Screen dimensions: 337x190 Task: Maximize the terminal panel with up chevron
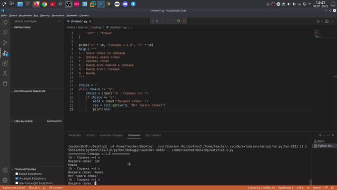point(328,135)
